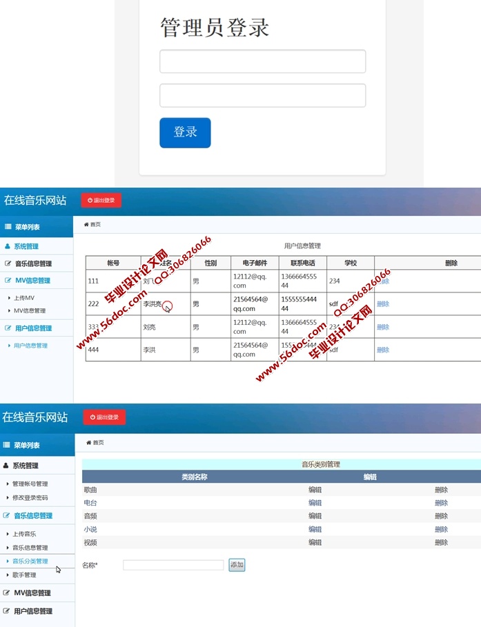This screenshot has width=481, height=627.
Task: Click 首页 breadcrumb text on the music category page
Action: (99, 443)
